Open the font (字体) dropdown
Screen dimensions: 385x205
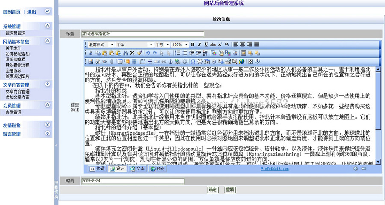135,44
